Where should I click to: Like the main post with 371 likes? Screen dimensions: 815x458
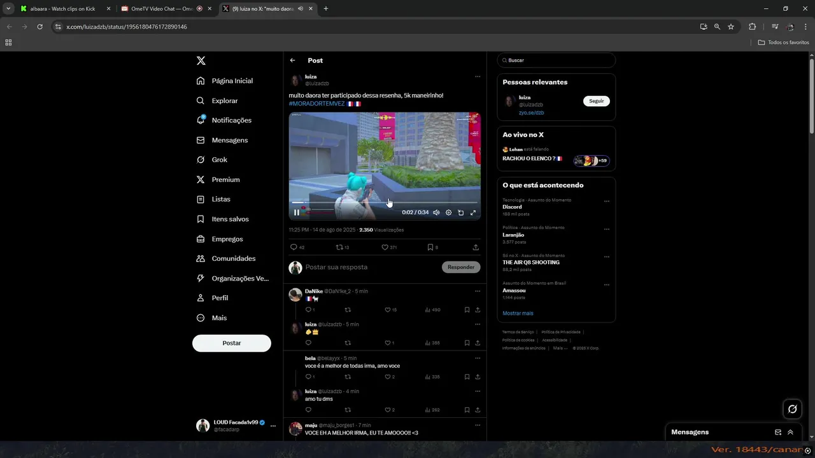click(x=389, y=247)
